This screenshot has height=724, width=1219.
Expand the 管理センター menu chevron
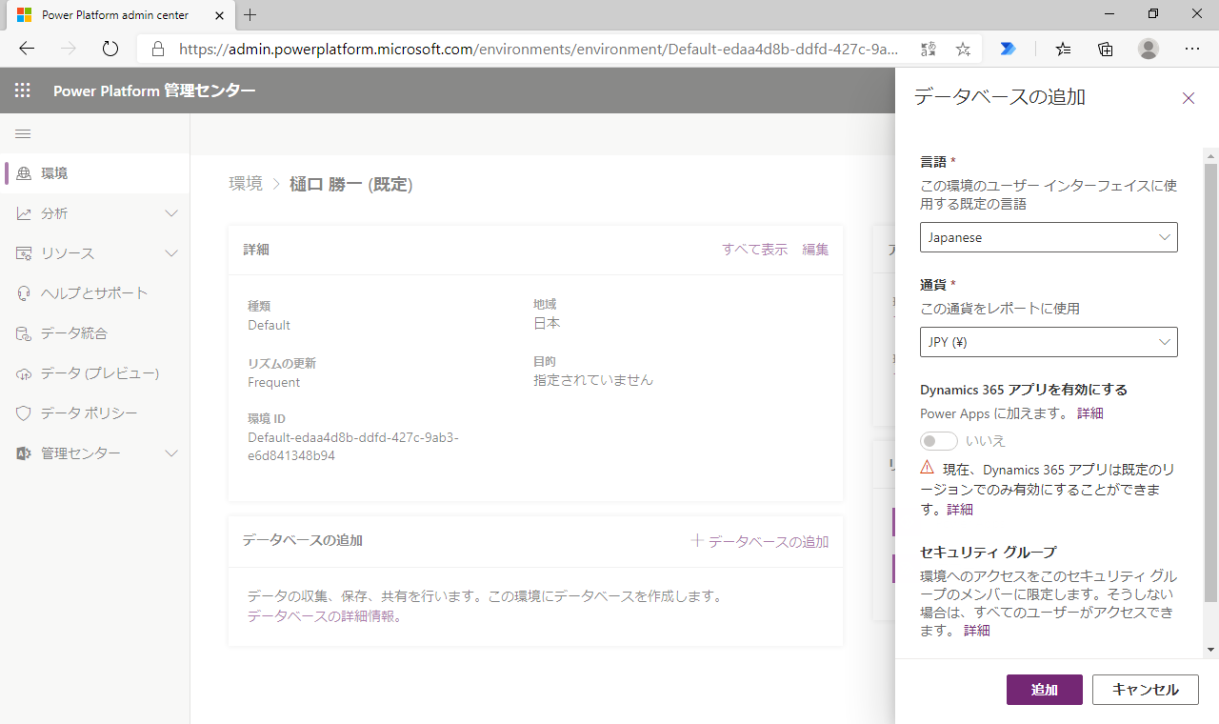(171, 453)
